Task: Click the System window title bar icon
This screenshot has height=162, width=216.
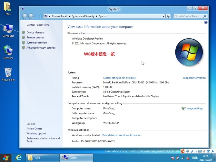Action: pyautogui.click(x=23, y=9)
